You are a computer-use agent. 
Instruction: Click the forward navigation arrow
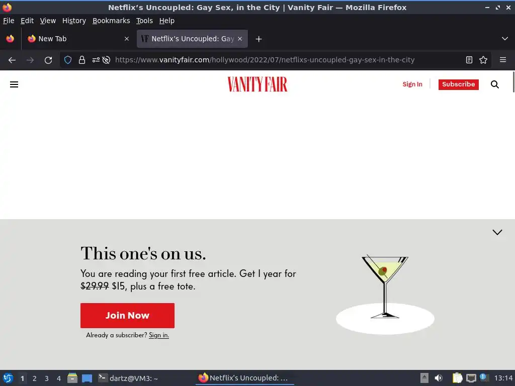point(30,60)
